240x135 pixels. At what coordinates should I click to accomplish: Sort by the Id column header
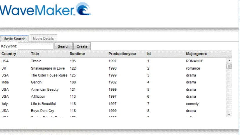(x=149, y=54)
